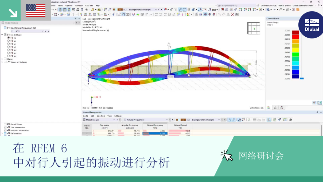Open the Modal Analysis dropdown in table toolbar
The width and height of the screenshot is (323, 182).
[x=114, y=120]
